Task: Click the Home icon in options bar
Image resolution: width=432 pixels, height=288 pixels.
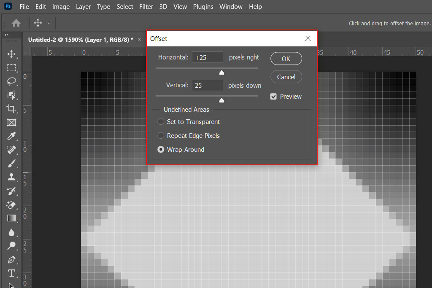Action: [16, 23]
